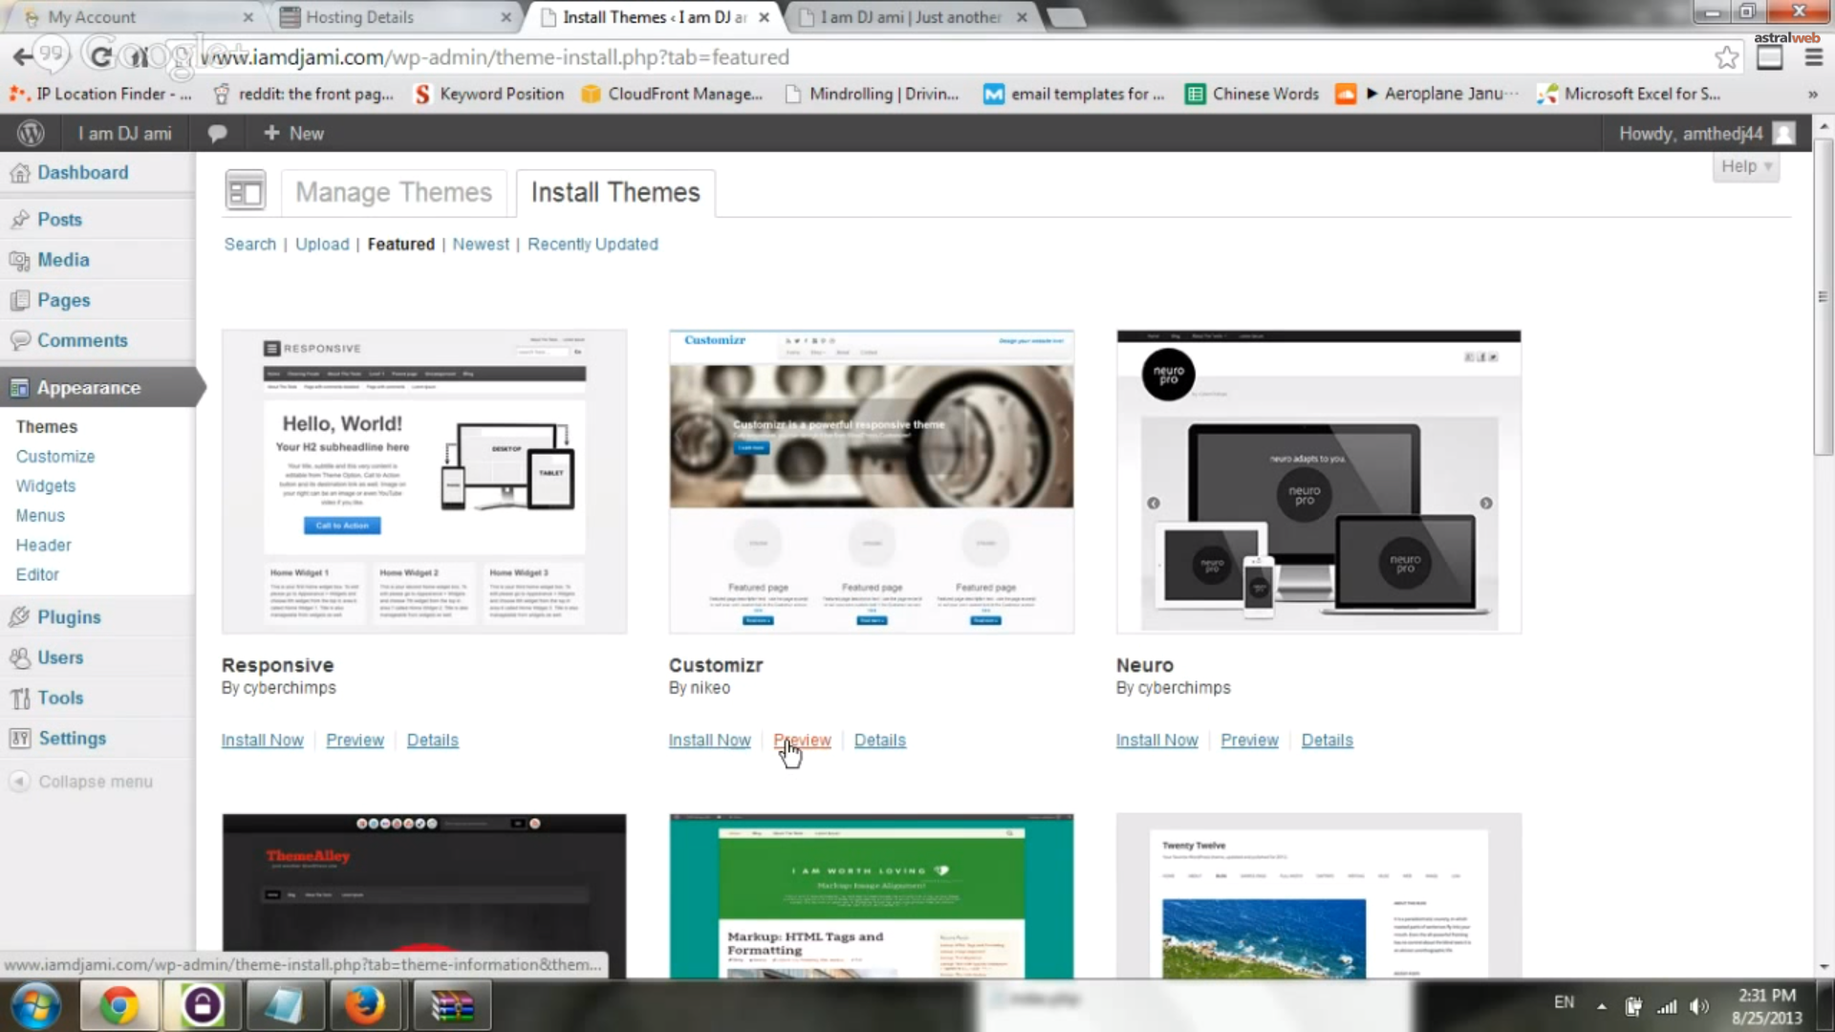Click the New plus item in admin bar
Image resolution: width=1835 pixels, height=1032 pixels.
point(293,134)
